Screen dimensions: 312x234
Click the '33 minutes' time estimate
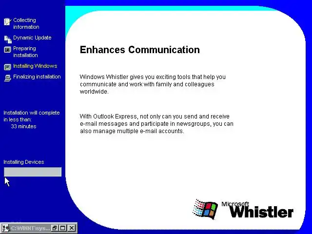[x=23, y=126]
